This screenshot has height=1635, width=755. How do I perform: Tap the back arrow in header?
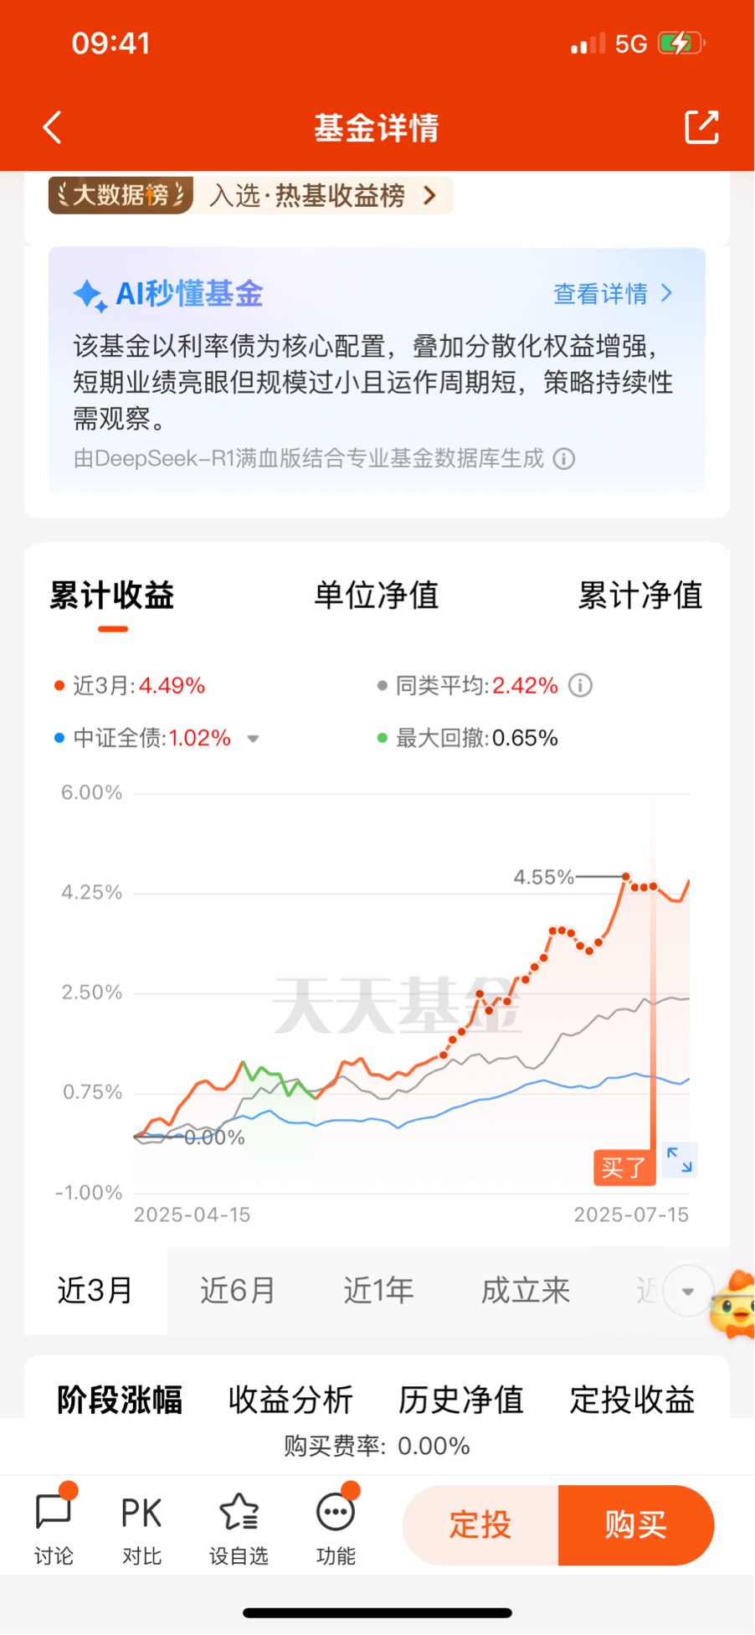[53, 127]
